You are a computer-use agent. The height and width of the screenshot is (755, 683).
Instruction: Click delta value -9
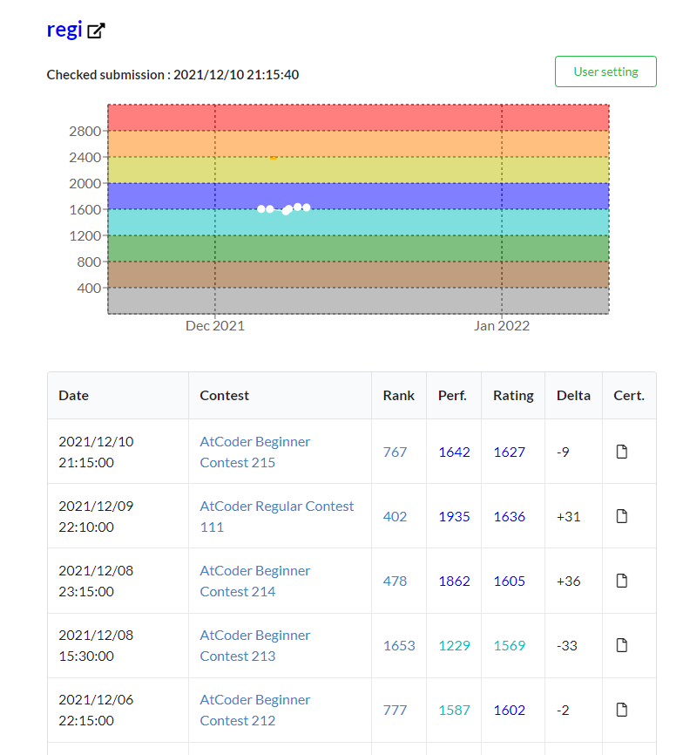coord(564,452)
